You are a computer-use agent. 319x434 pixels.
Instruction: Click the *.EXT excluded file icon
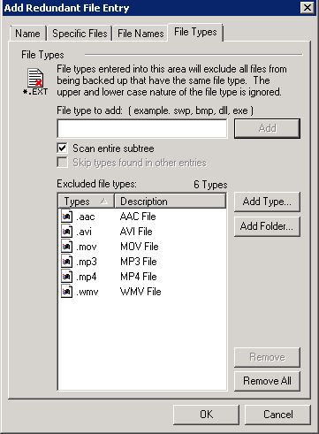[x=35, y=81]
